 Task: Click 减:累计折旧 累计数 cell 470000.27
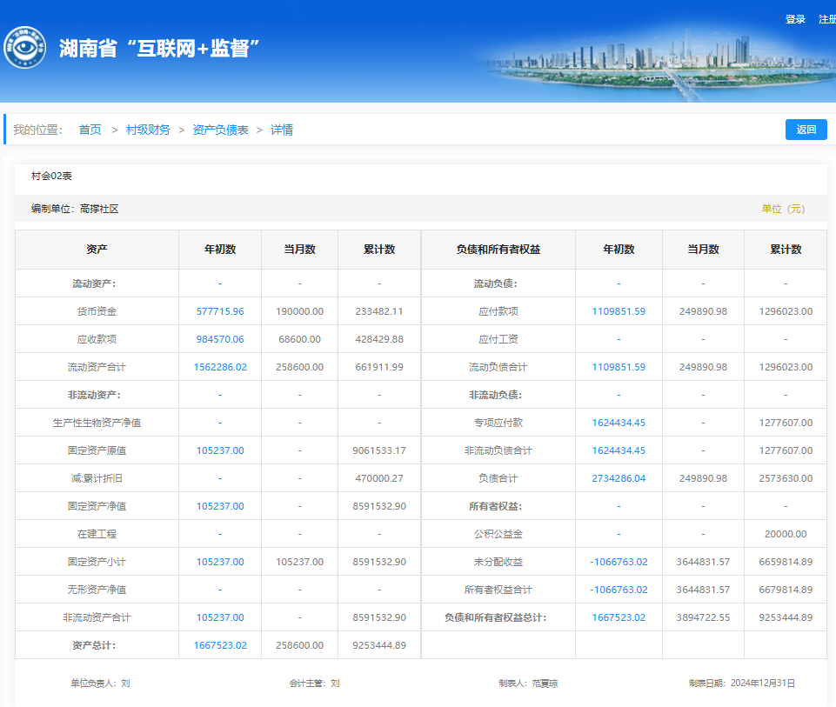[379, 478]
